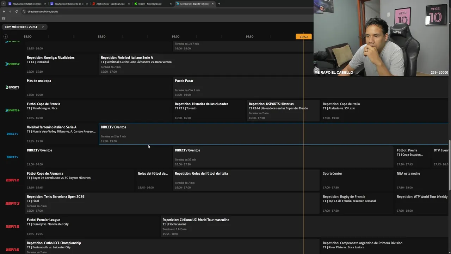This screenshot has height=254, width=451.
Task: Open highlighted DIRECTV Eventos 15:30 - 19:00 program
Action: click(273, 134)
